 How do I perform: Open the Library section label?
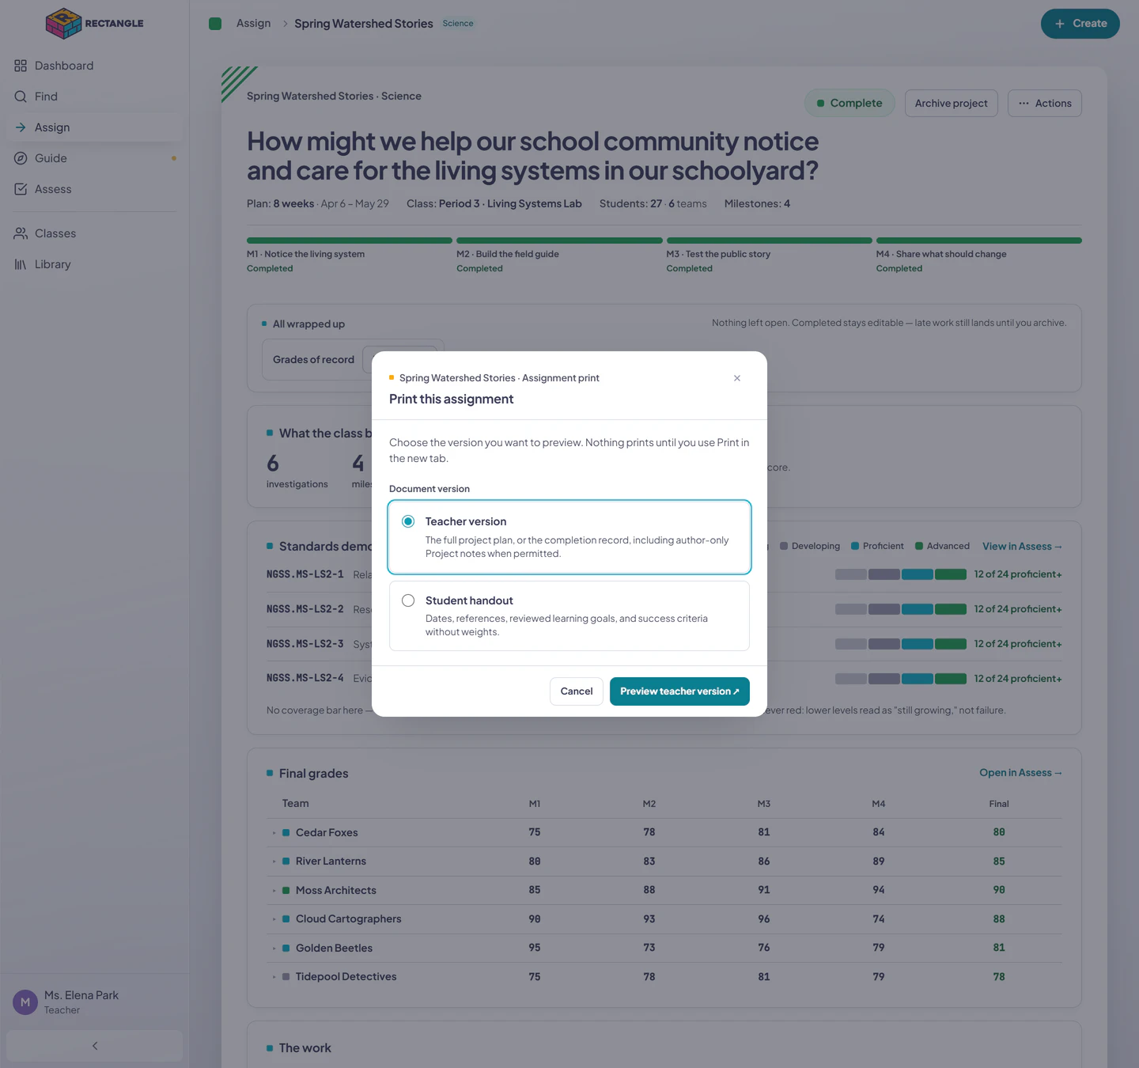pos(52,264)
